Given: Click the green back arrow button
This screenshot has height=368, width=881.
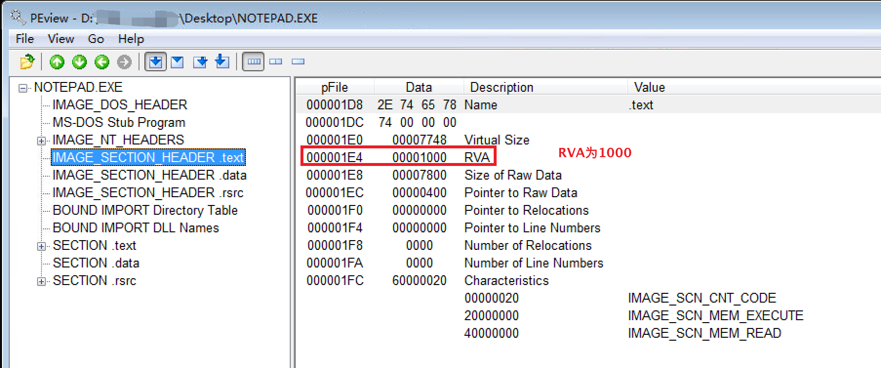Looking at the screenshot, I should tap(102, 62).
